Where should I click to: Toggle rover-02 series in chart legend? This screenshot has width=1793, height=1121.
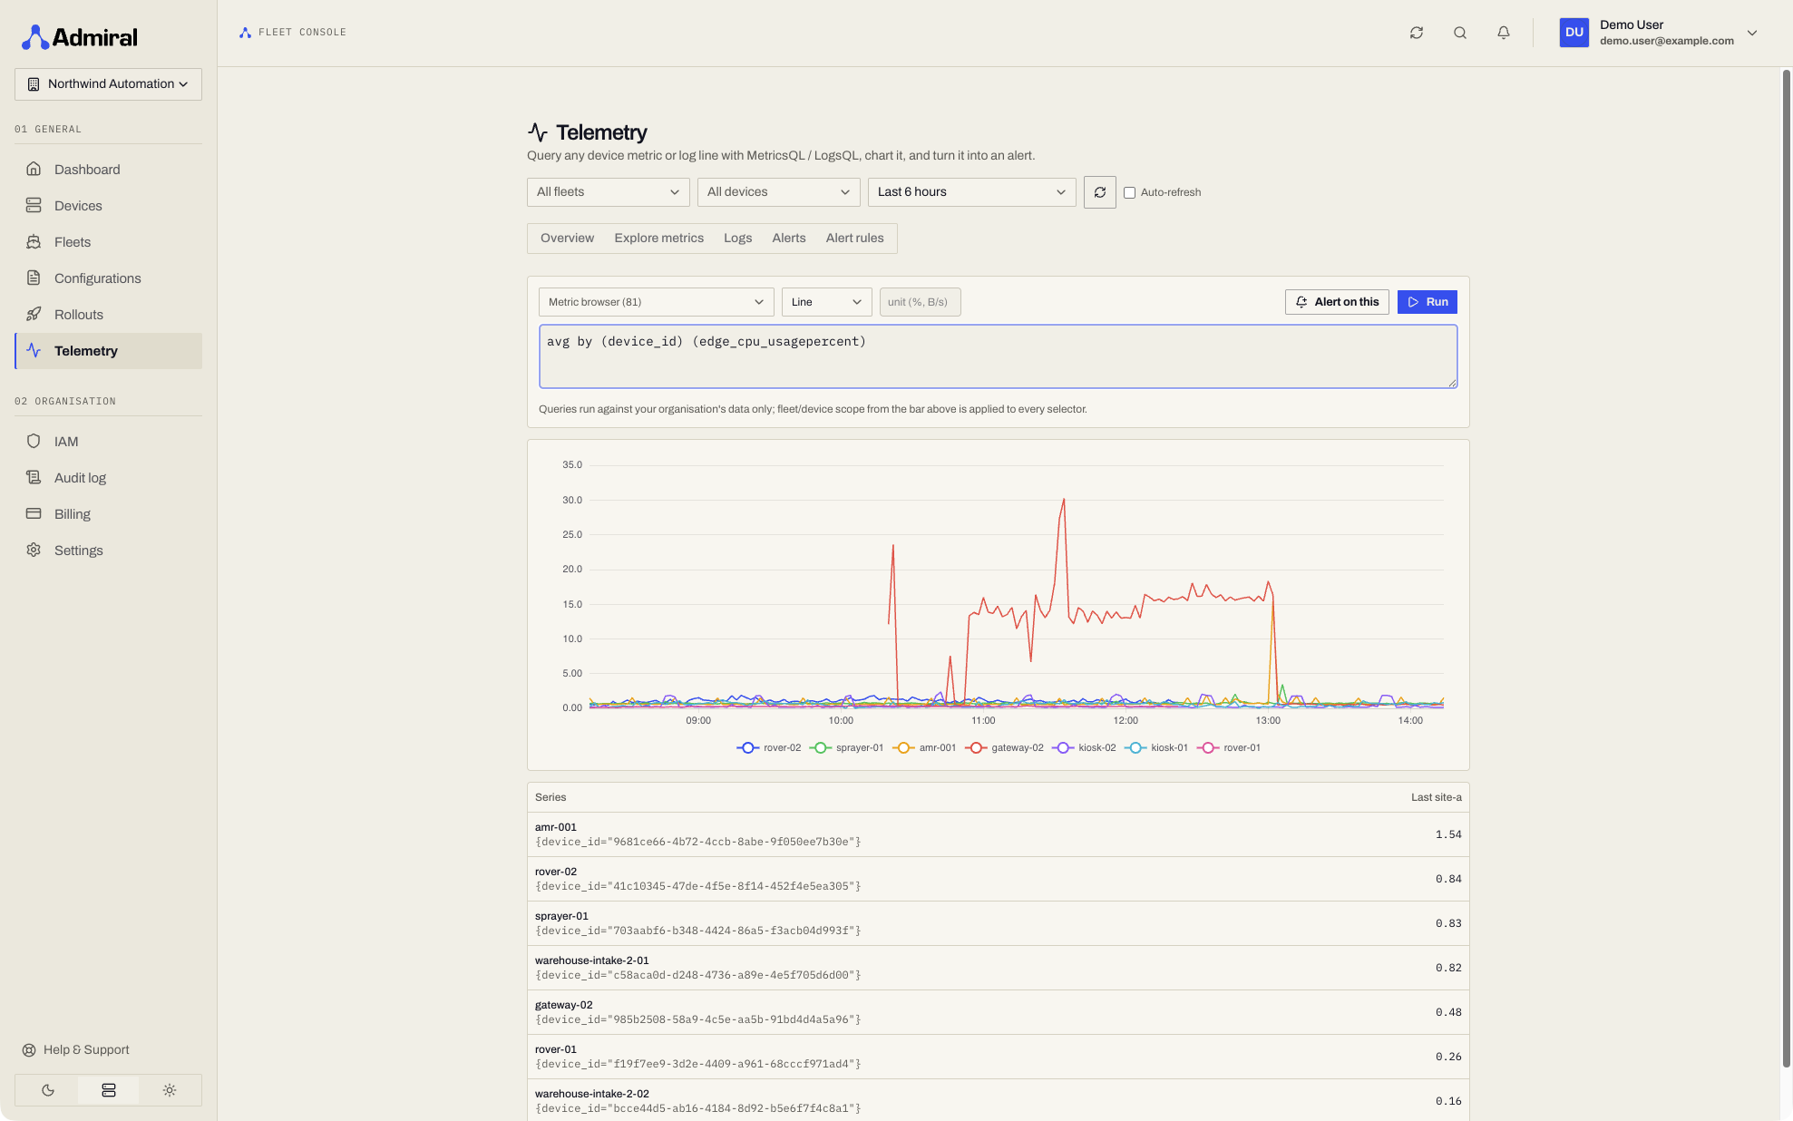(769, 748)
